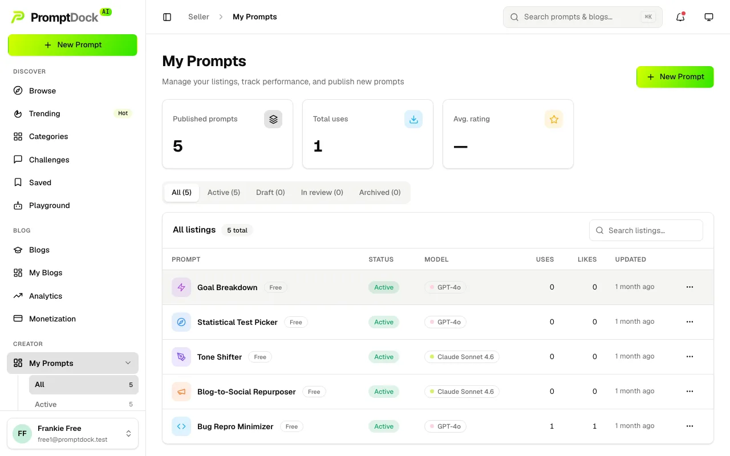
Task: Click the Analytics trend line icon
Action: (18, 296)
